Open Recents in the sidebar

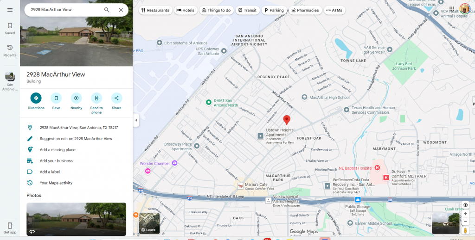(10, 50)
